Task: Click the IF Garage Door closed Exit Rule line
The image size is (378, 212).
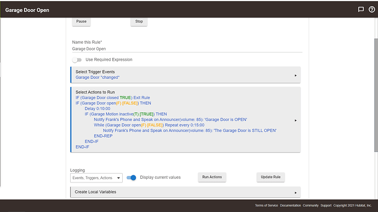Action: 113,98
